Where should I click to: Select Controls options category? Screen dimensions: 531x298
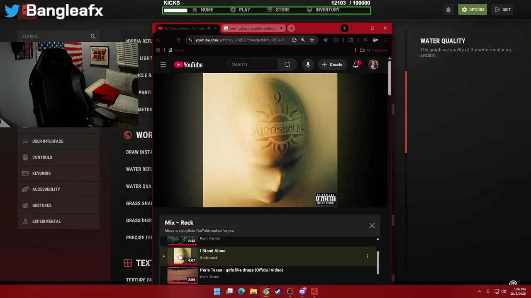tap(58, 157)
